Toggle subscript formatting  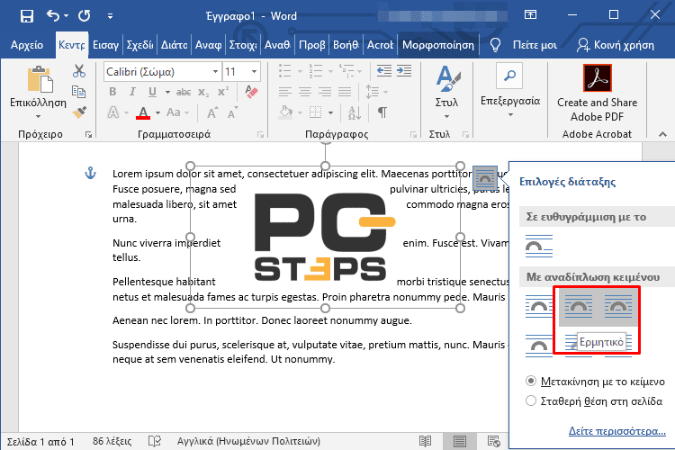click(203, 92)
